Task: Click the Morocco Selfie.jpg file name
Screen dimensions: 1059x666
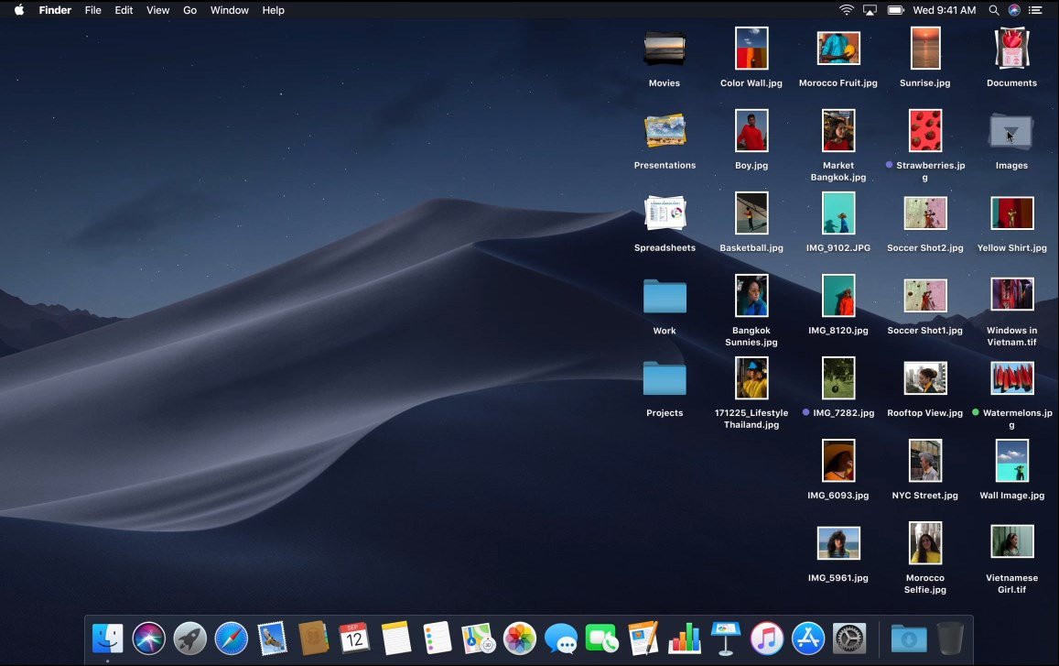Action: click(x=924, y=584)
